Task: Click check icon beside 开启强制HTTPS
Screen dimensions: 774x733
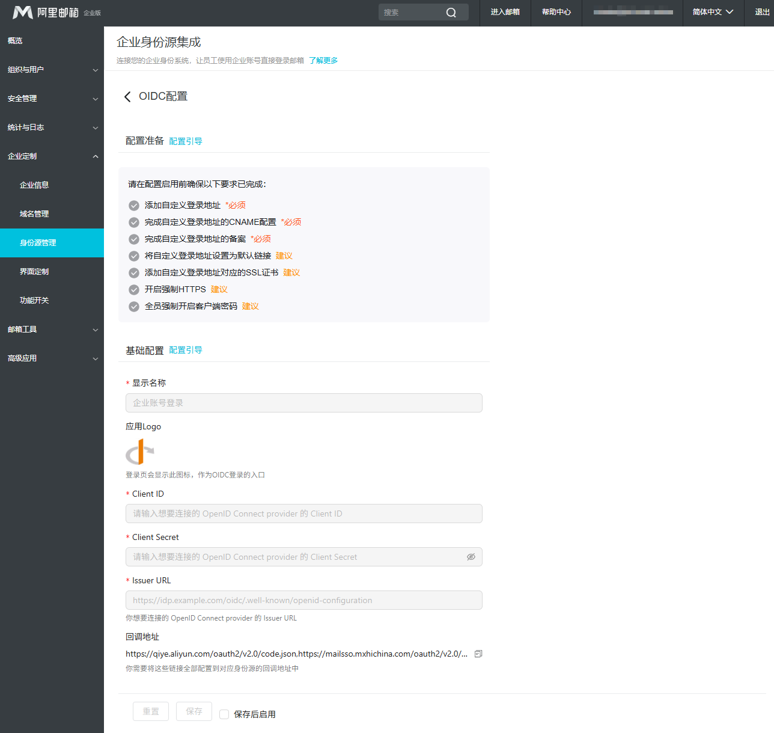Action: point(134,290)
